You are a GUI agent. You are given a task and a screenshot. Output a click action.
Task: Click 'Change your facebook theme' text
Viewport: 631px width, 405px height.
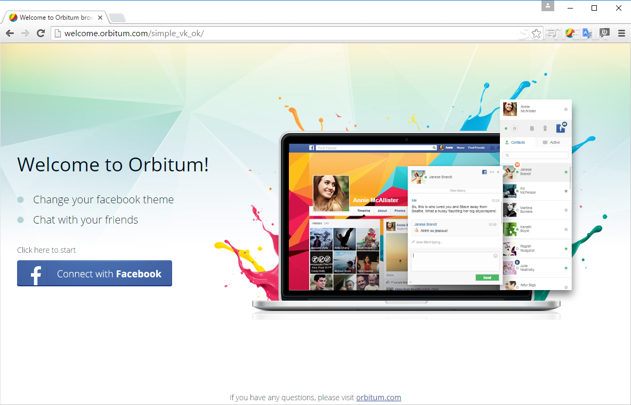(x=103, y=200)
